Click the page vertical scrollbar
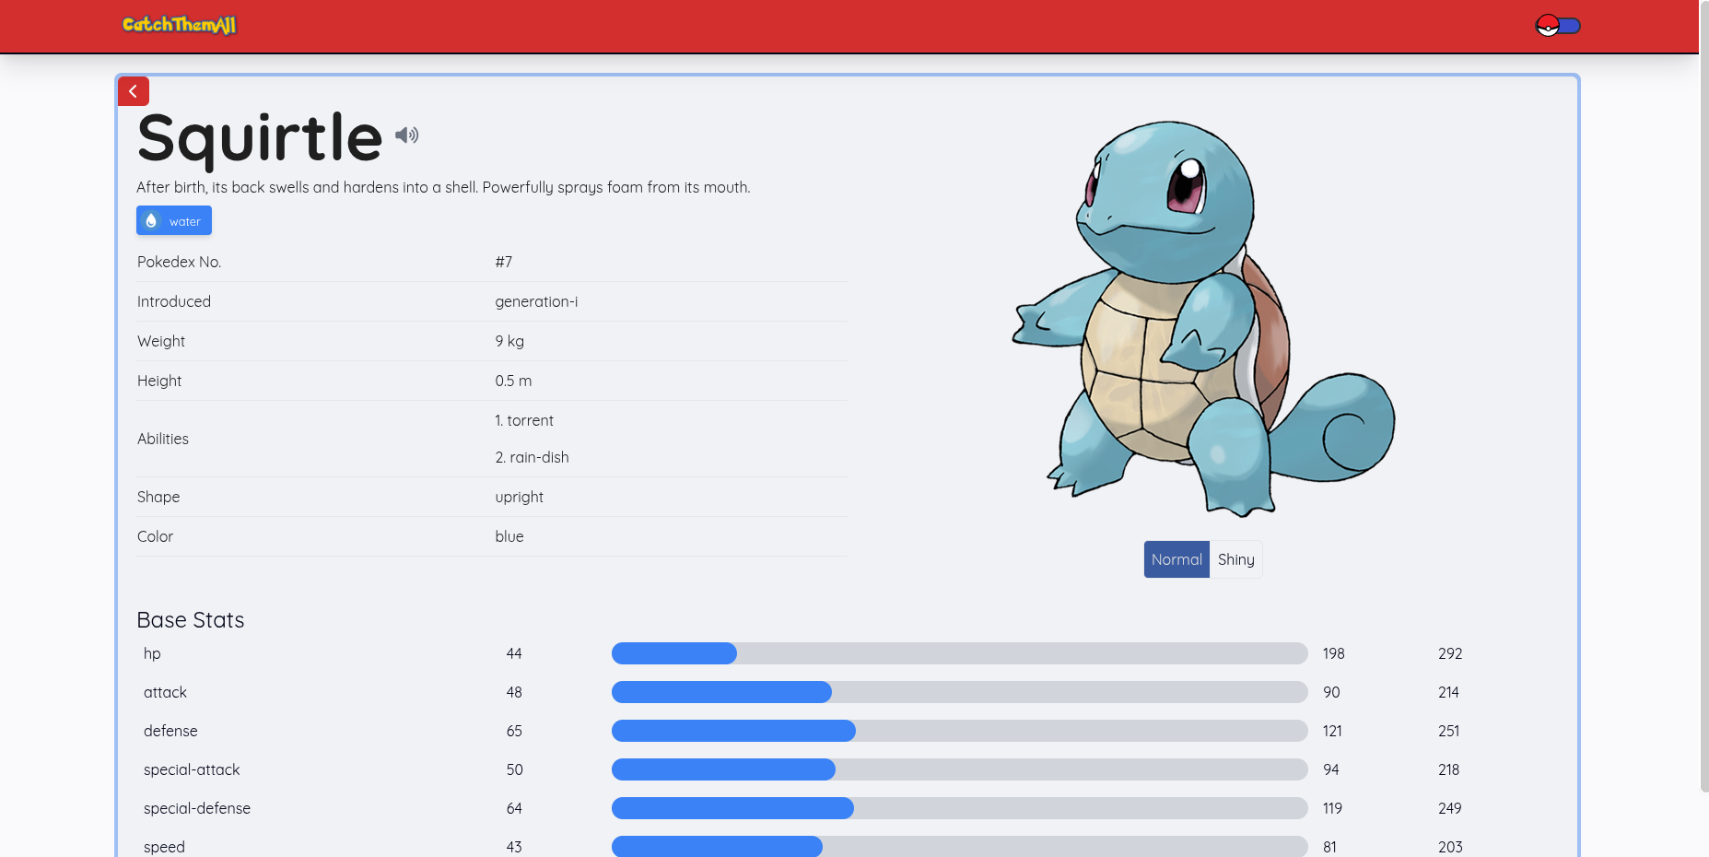The height and width of the screenshot is (857, 1709). (x=1703, y=396)
